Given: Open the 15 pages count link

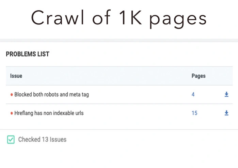Looking at the screenshot, I should (194, 113).
